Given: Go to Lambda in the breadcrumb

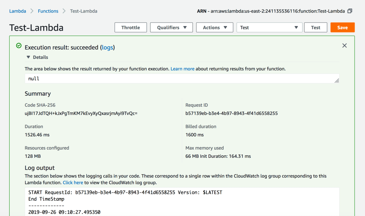Looking at the screenshot, I should click(x=17, y=11).
